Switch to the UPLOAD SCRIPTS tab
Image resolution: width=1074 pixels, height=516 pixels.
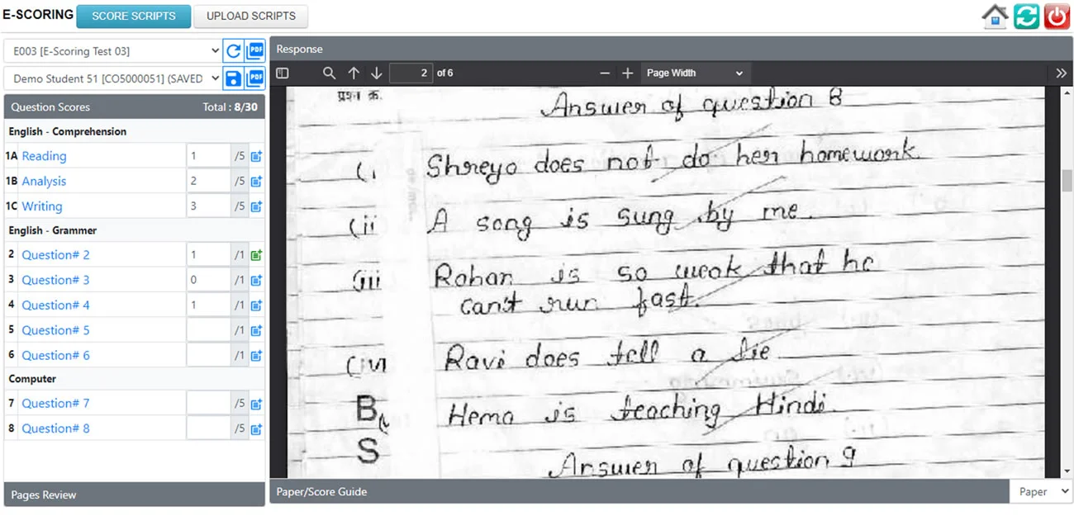[x=250, y=16]
